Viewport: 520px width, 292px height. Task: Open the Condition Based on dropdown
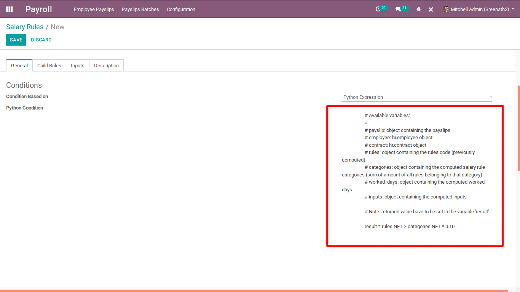(x=417, y=97)
